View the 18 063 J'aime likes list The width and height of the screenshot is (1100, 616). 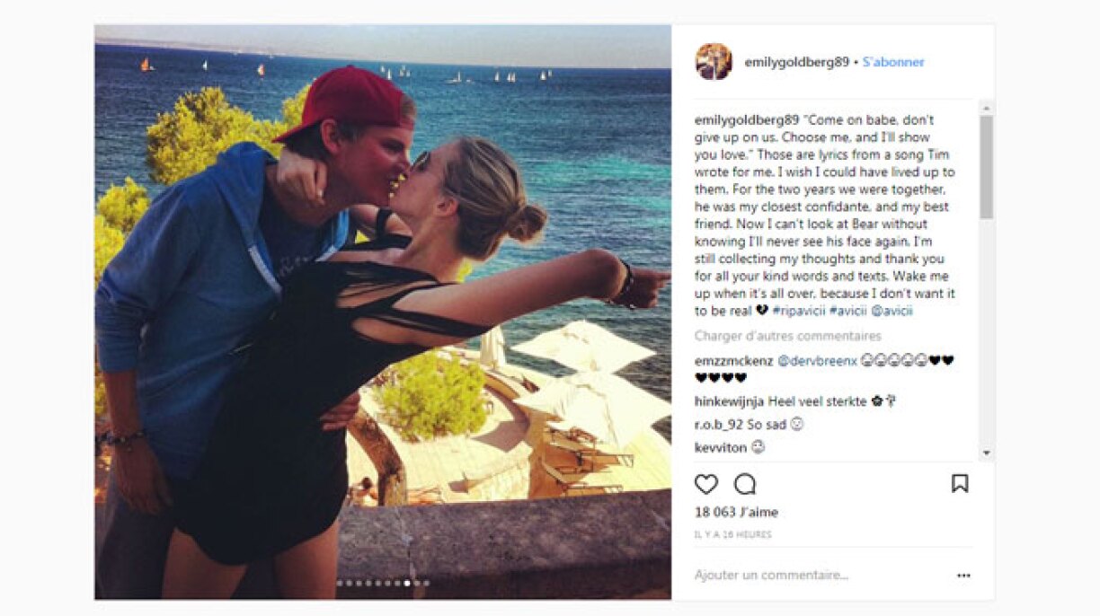pyautogui.click(x=737, y=512)
